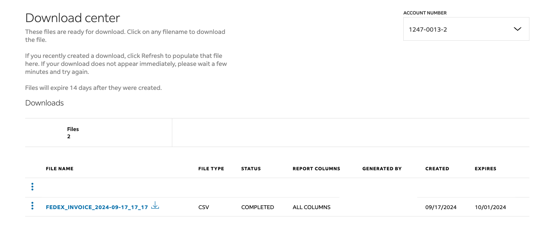Open the options menu for the blank row
The height and width of the screenshot is (227, 542).
[32, 187]
